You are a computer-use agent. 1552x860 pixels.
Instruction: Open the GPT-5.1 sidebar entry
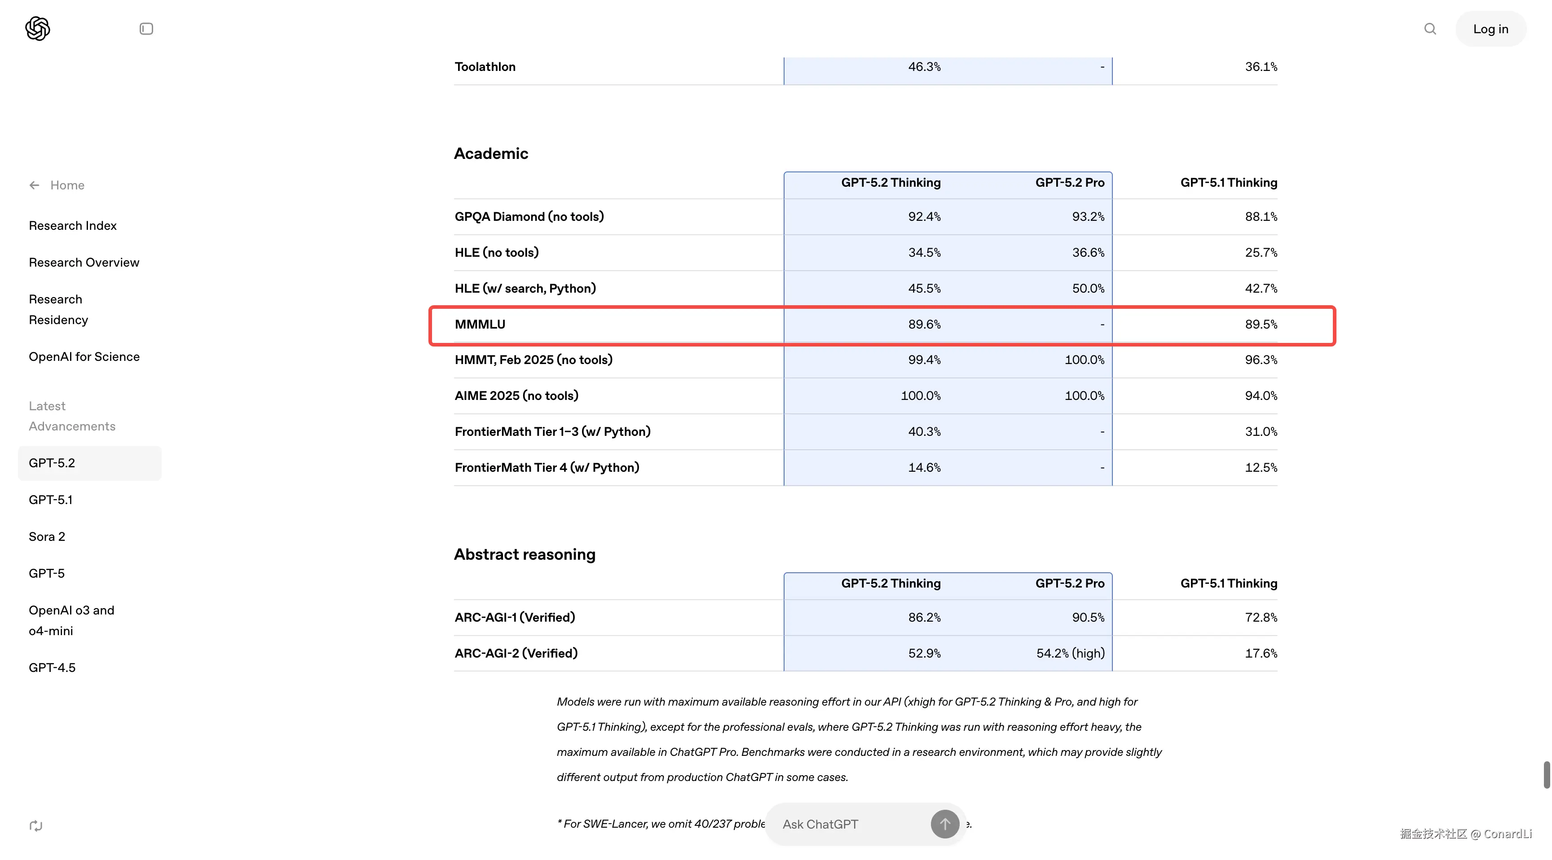[51, 499]
